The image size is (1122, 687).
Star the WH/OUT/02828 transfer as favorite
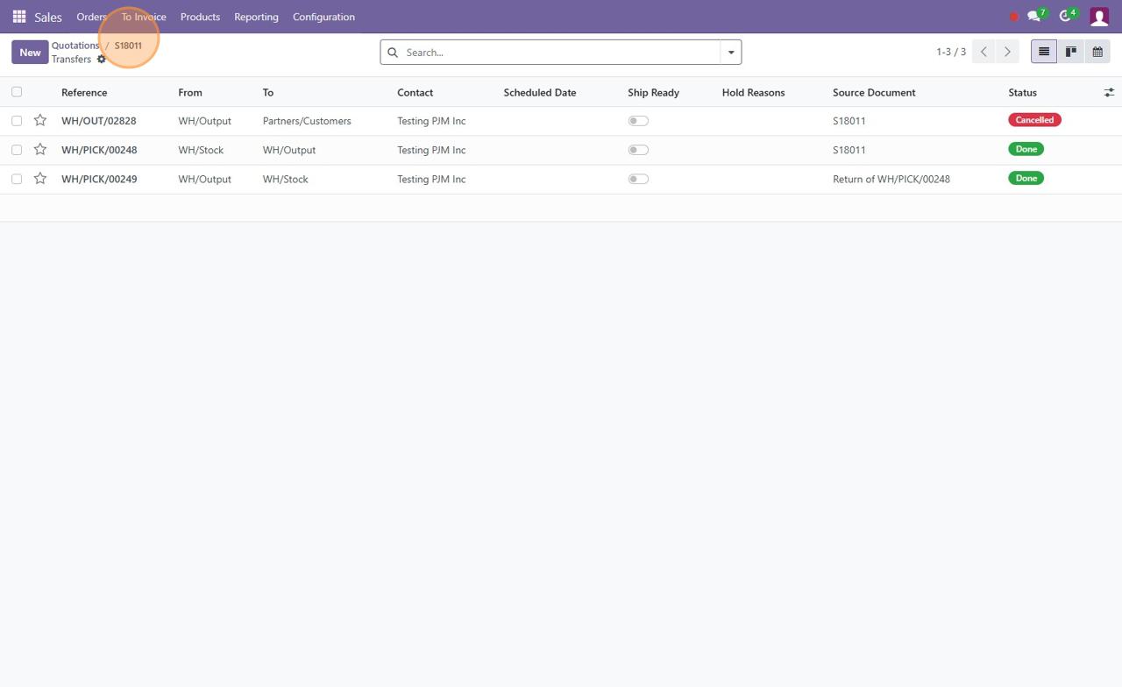tap(40, 121)
